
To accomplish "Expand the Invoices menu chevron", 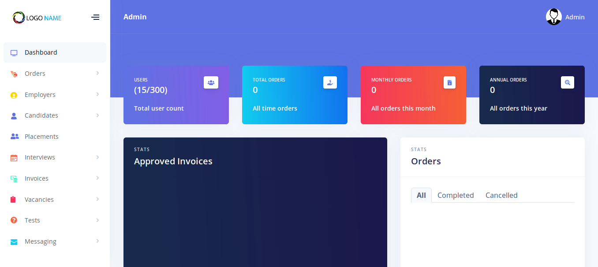I will click(97, 178).
